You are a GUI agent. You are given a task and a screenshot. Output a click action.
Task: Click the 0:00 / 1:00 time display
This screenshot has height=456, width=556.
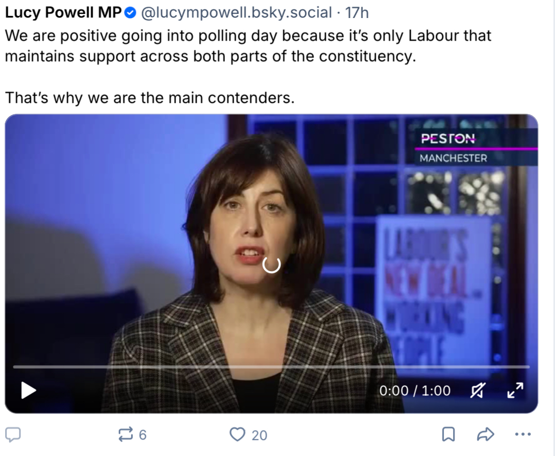(415, 391)
